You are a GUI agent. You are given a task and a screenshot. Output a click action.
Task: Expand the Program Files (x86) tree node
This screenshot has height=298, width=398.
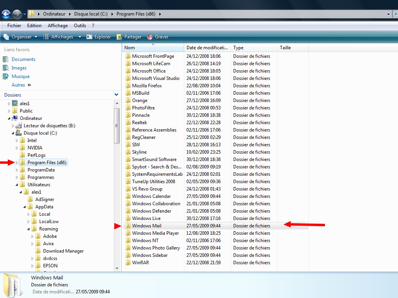pyautogui.click(x=17, y=163)
